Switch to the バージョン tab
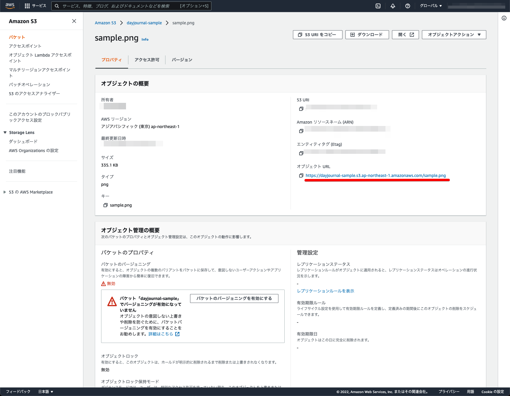Image resolution: width=510 pixels, height=396 pixels. [x=182, y=60]
